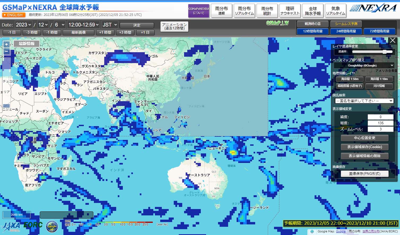
Task: Zoom in with the map plus button
Action: point(6,44)
